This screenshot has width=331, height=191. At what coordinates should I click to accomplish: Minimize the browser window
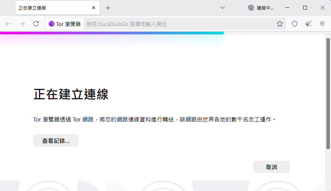click(287, 8)
